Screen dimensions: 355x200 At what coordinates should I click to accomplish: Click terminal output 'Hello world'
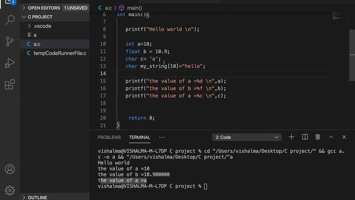click(113, 163)
